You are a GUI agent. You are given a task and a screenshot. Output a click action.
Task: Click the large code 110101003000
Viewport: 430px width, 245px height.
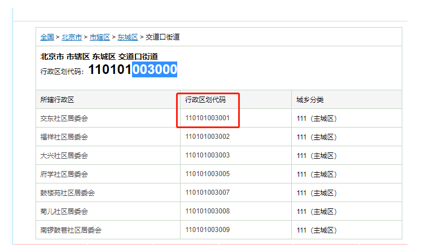(x=133, y=69)
